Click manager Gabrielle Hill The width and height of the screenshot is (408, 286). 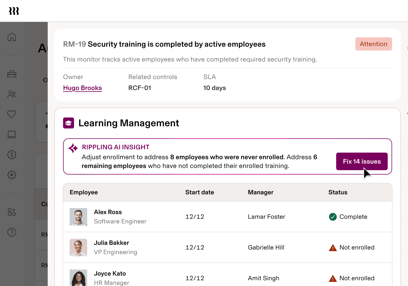click(x=266, y=248)
